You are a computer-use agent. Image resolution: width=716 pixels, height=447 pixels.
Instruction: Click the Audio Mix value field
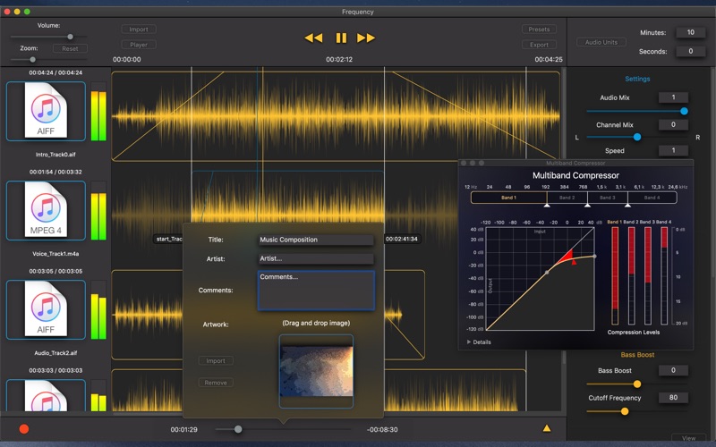click(673, 97)
